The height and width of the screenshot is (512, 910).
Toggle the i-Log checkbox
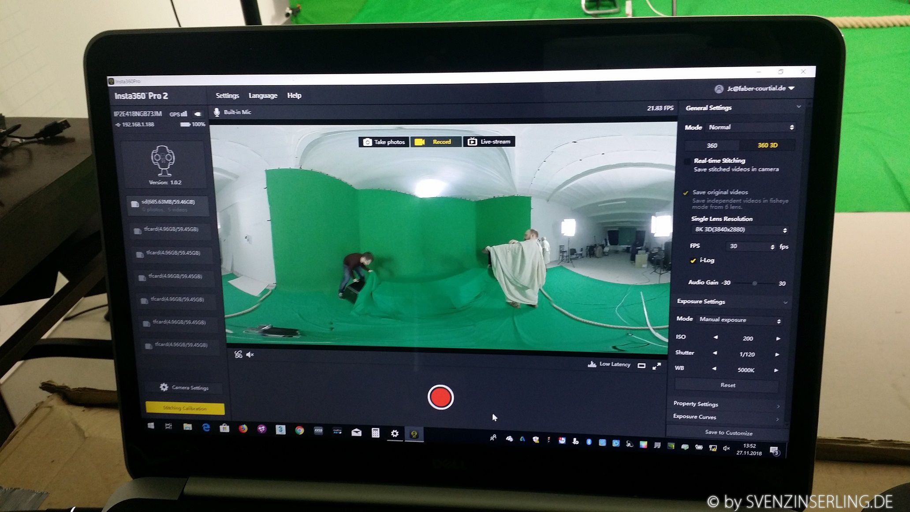pyautogui.click(x=693, y=261)
